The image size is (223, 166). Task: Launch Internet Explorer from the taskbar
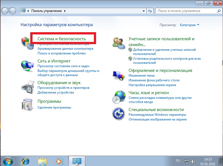coord(26,161)
